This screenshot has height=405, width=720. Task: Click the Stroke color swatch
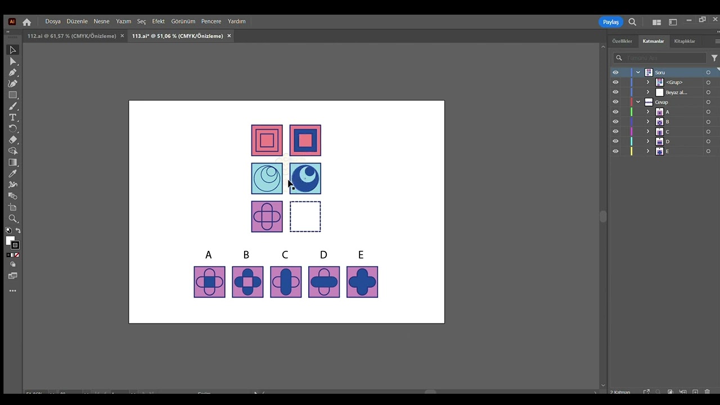pos(15,245)
